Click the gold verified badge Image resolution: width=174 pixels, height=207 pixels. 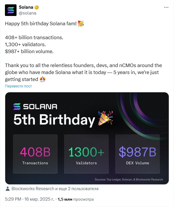tap(37, 7)
